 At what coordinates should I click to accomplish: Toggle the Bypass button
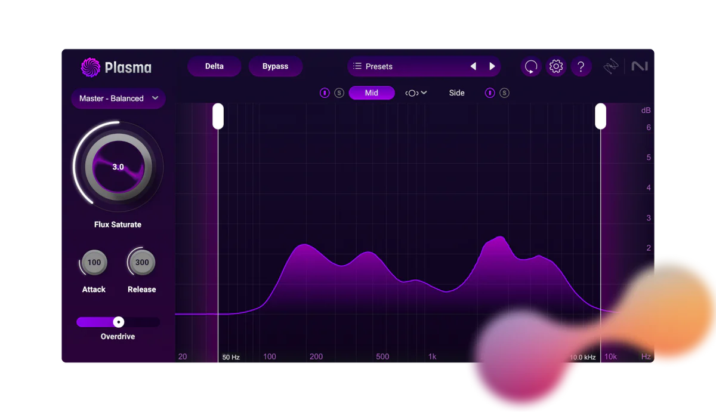pos(275,66)
